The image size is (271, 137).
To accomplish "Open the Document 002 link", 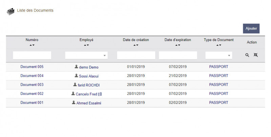I will [x=32, y=94].
